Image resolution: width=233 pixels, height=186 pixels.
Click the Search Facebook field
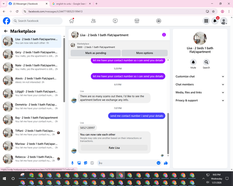37,21
